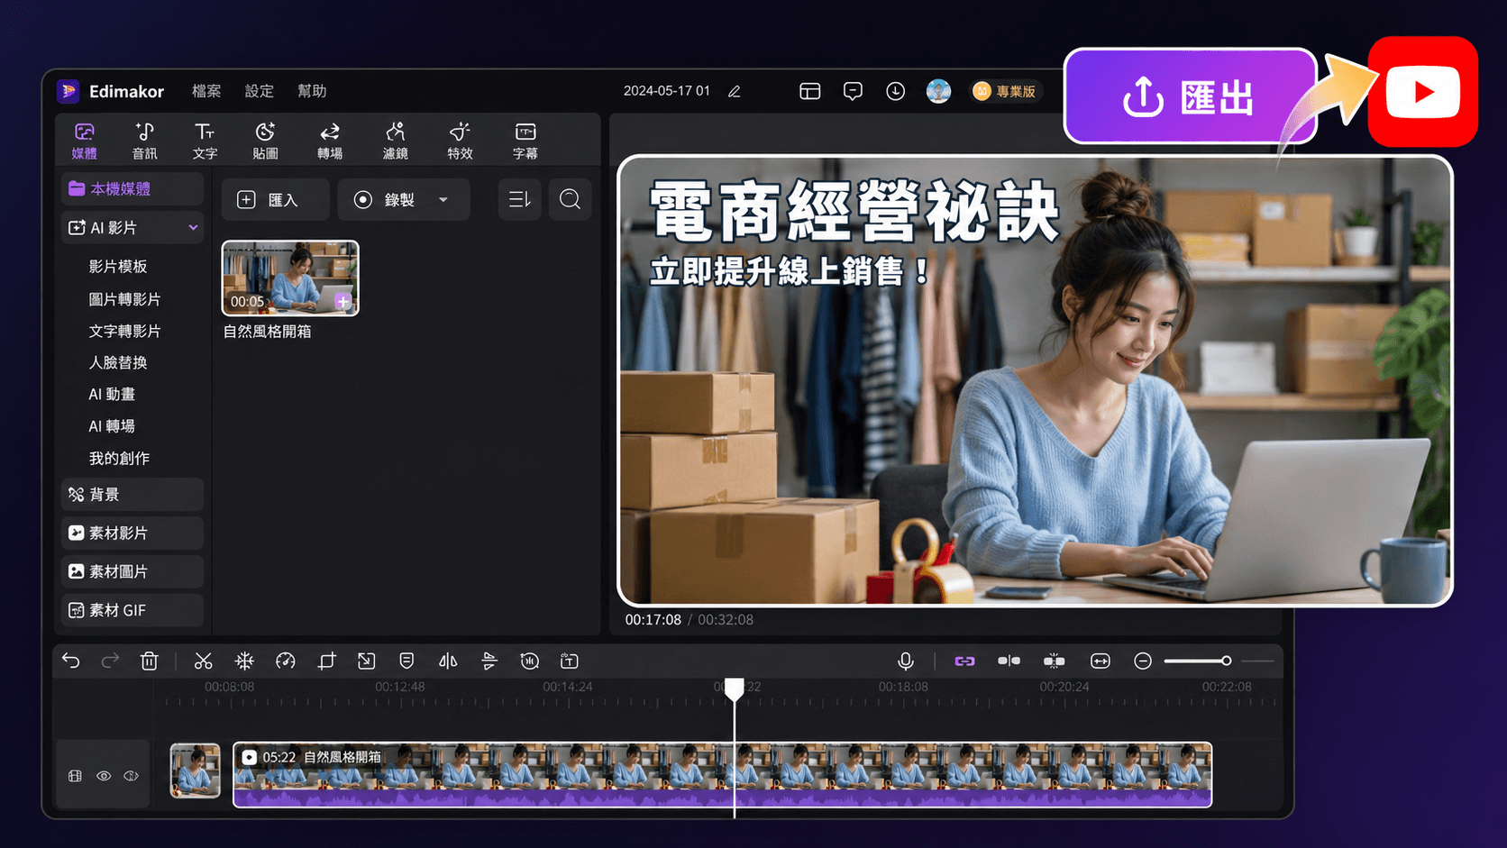Open the 背景 backgrounds category
Screen dimensions: 1507x848
132,494
